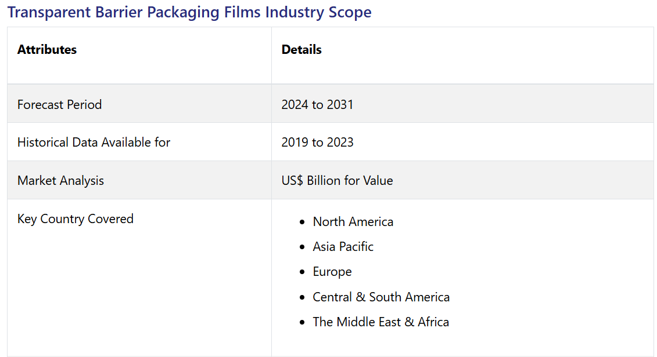Select Historical Data Available for label
The width and height of the screenshot is (657, 357).
94,142
